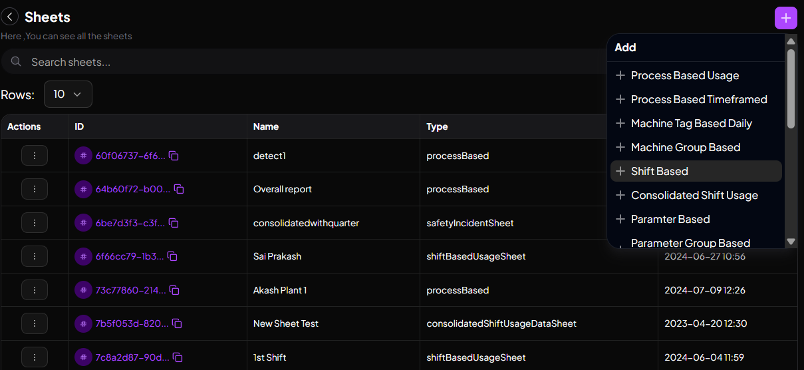
Task: Open sheet ID link 6be7d3f3-c3f...
Action: coord(130,223)
